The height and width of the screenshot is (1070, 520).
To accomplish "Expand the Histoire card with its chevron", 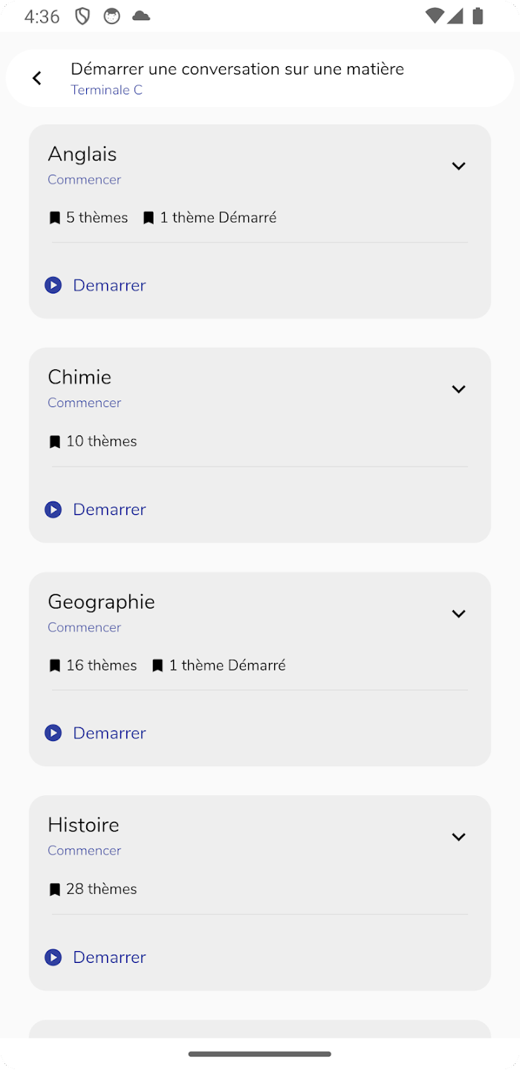I will (458, 836).
